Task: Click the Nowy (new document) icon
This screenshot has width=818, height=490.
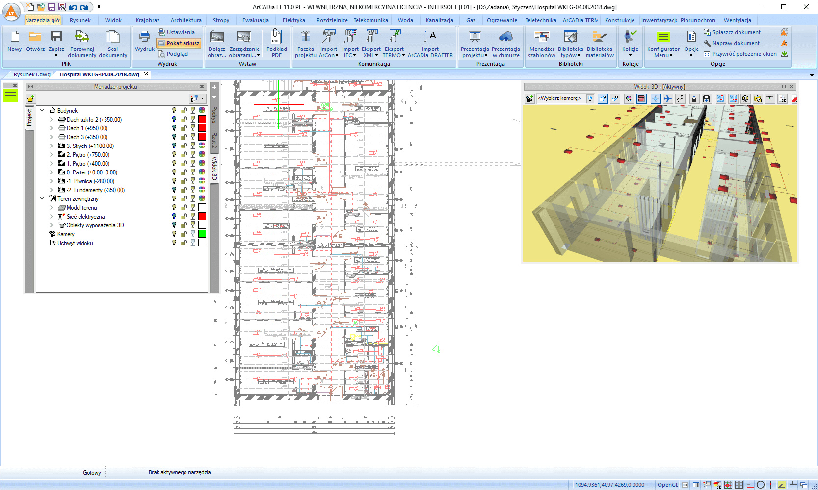Action: pos(15,37)
